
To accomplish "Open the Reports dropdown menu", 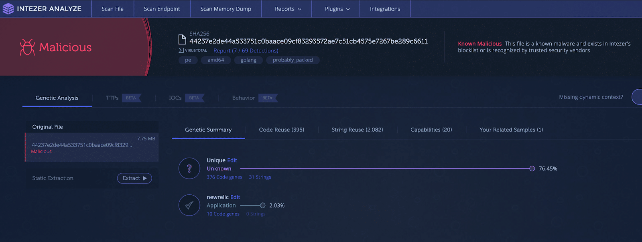I will [x=288, y=9].
